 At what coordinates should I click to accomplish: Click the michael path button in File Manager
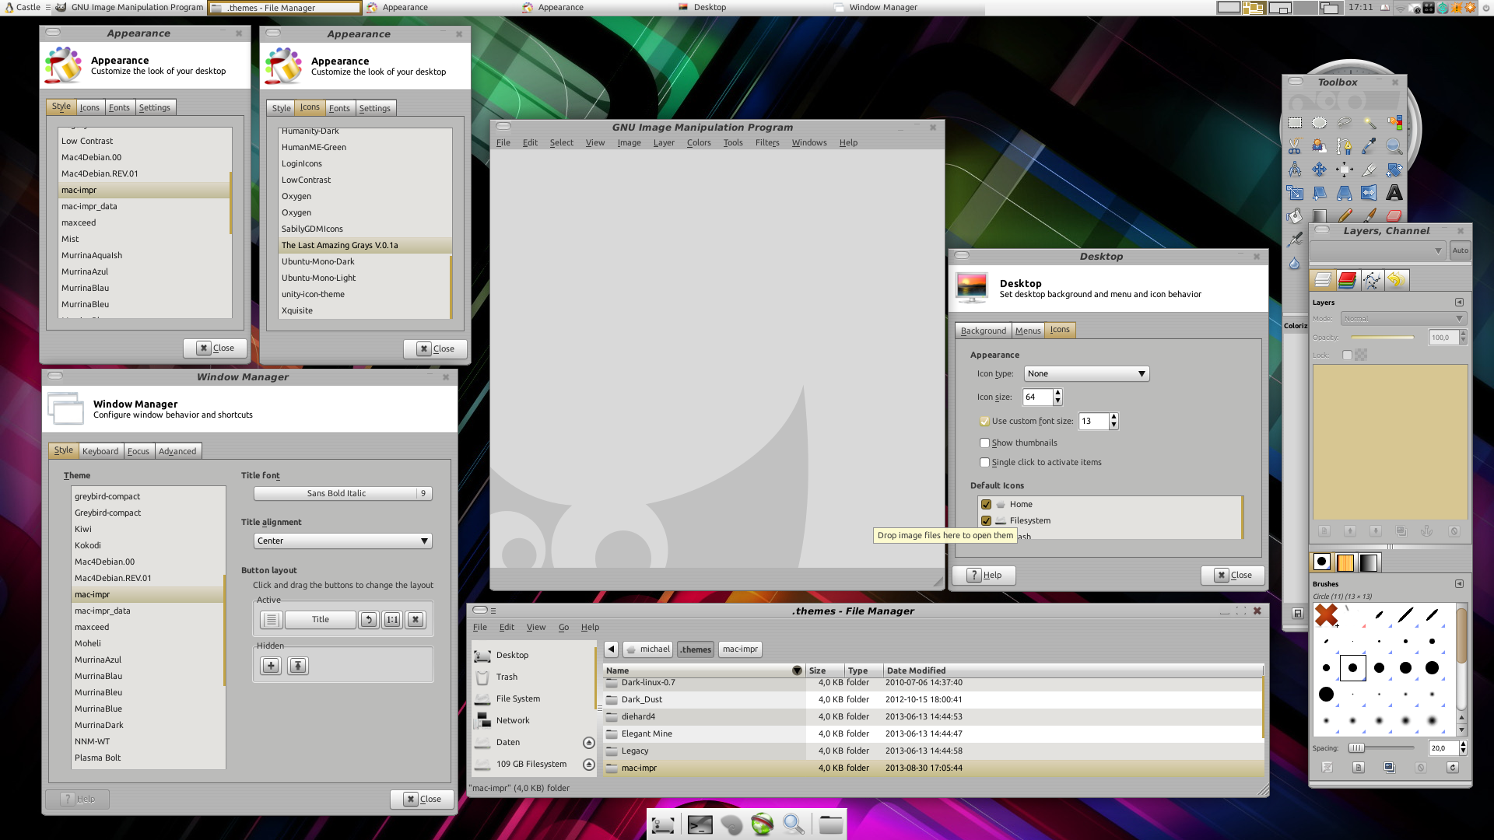[647, 649]
